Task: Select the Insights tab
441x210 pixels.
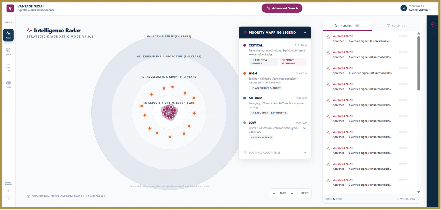Action: coord(347,26)
